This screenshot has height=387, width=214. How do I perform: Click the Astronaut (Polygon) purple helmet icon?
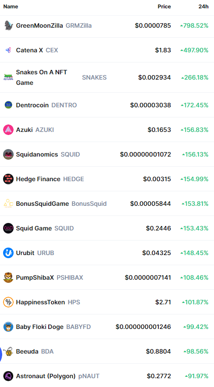tap(8, 376)
